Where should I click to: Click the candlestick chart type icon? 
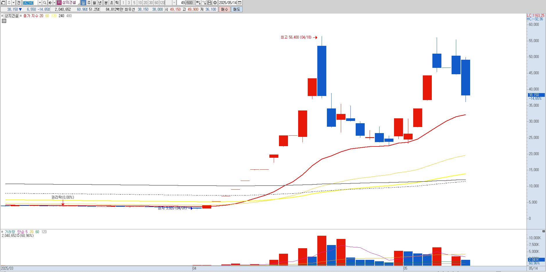tap(198, 3)
